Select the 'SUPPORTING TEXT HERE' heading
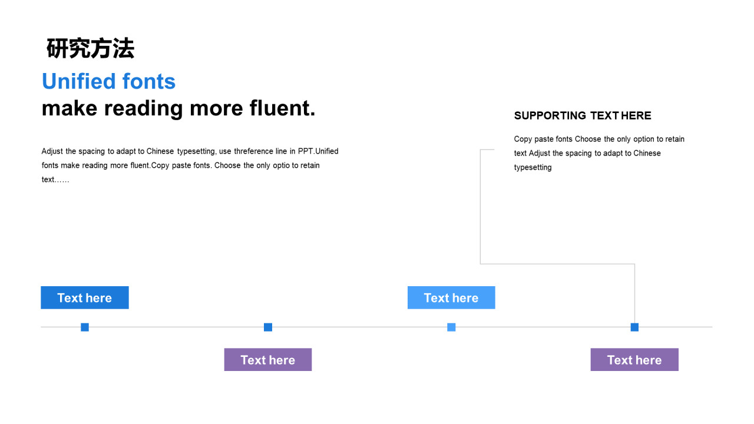The width and height of the screenshot is (754, 424). (583, 115)
